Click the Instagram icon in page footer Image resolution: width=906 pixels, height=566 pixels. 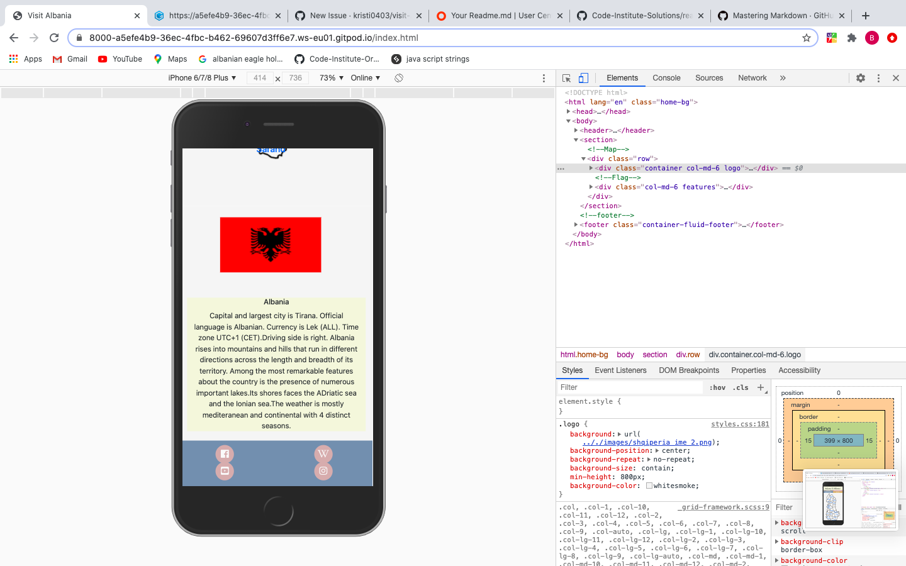(323, 471)
